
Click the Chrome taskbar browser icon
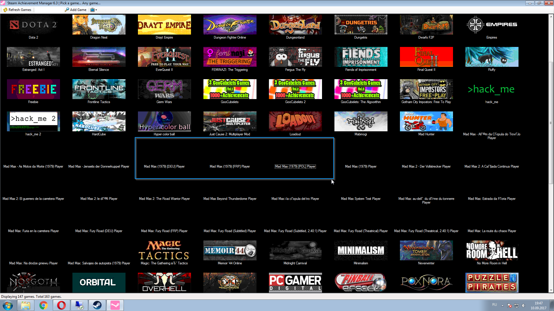(x=43, y=305)
